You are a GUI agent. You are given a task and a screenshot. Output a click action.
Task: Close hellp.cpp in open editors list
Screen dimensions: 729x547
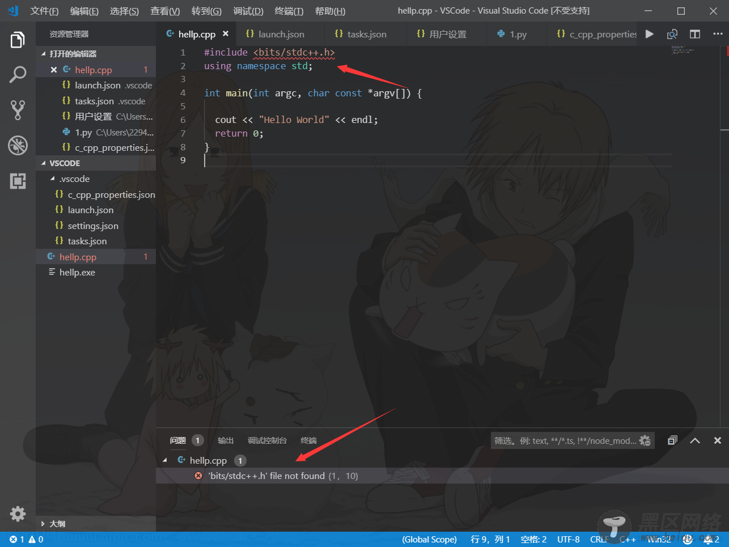tap(54, 70)
